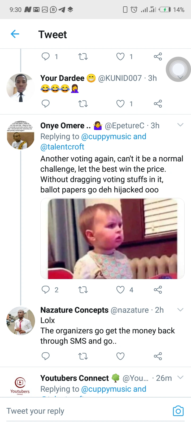Retweet Onye Omere's voting tweet
Viewport: 191px width, 424px height.
pyautogui.click(x=83, y=290)
